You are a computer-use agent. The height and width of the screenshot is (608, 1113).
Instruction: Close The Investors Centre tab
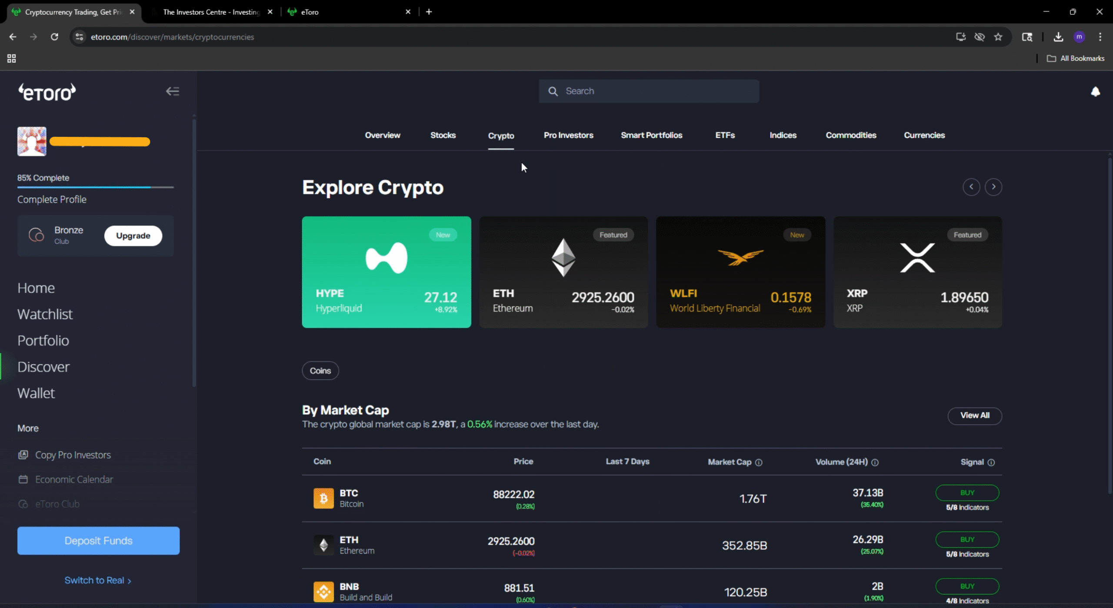pos(270,12)
